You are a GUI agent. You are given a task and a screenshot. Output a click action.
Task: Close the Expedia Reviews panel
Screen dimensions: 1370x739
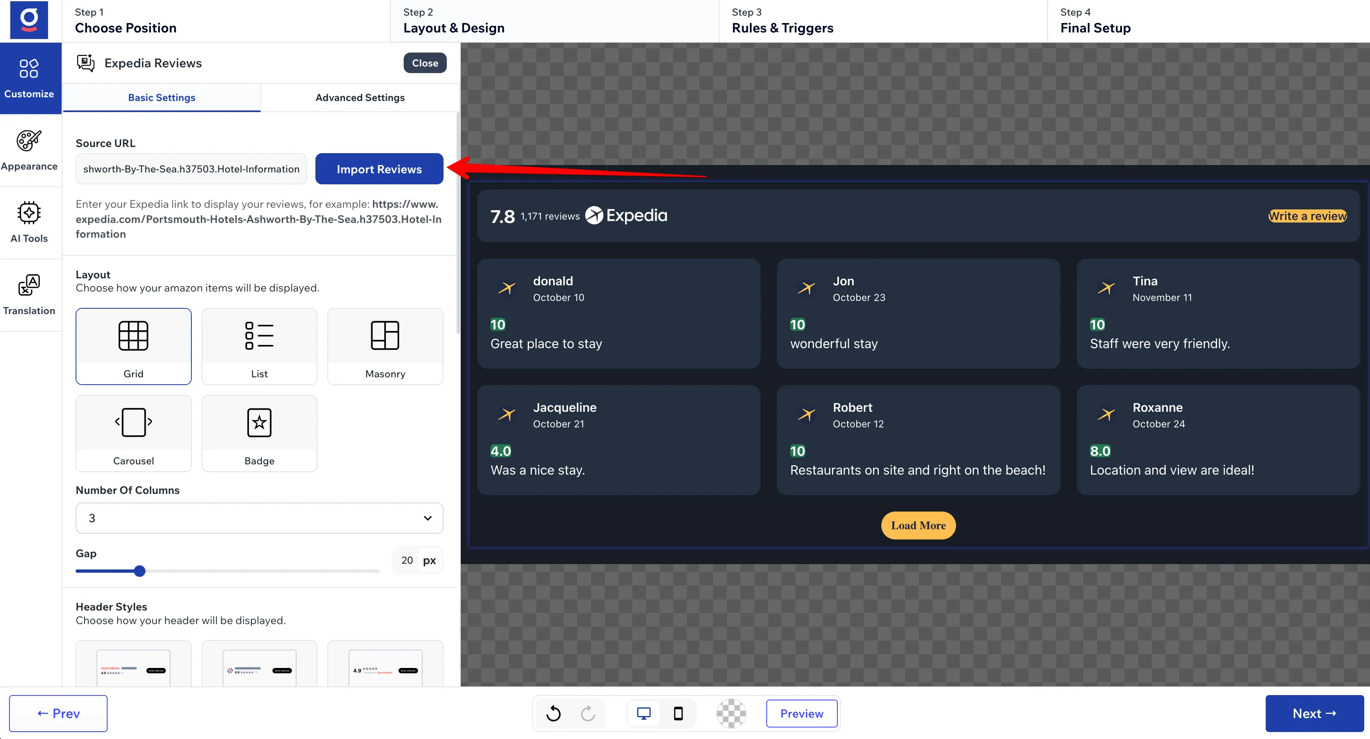pos(425,63)
